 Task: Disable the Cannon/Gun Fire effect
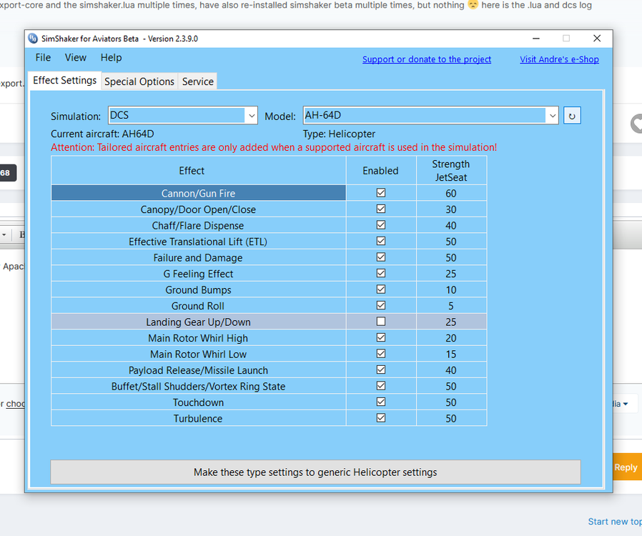[380, 192]
